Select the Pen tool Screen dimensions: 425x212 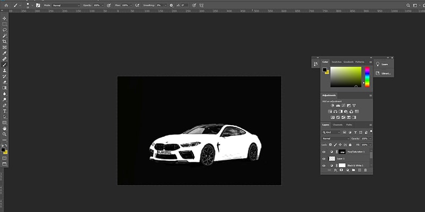pyautogui.click(x=4, y=105)
